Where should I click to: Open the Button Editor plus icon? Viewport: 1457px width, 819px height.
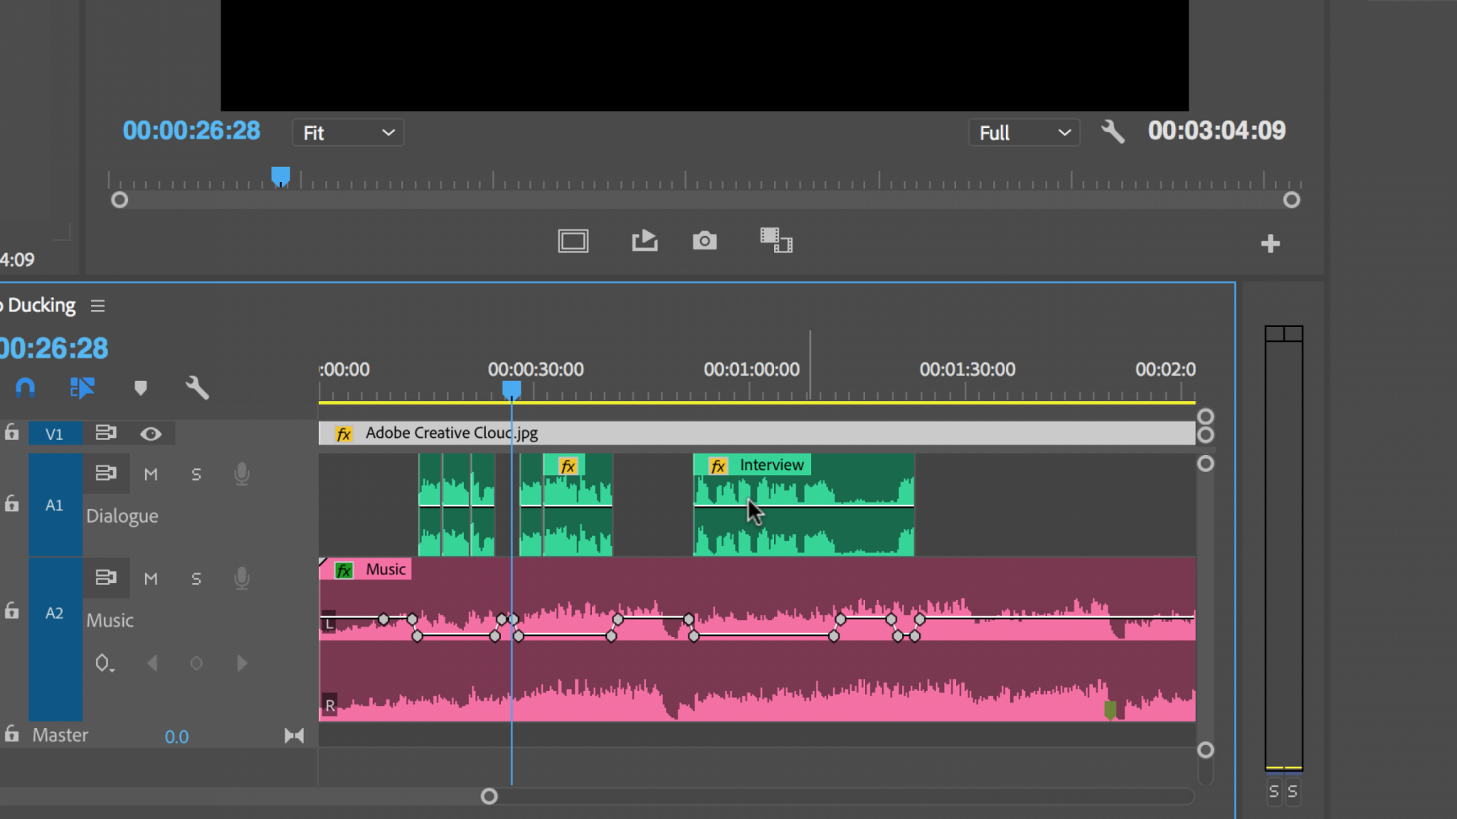[1271, 244]
